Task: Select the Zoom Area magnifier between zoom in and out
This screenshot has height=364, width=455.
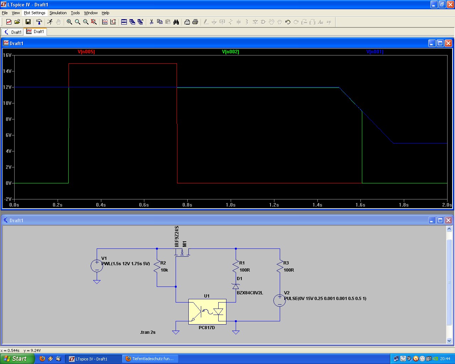Action: pos(77,22)
